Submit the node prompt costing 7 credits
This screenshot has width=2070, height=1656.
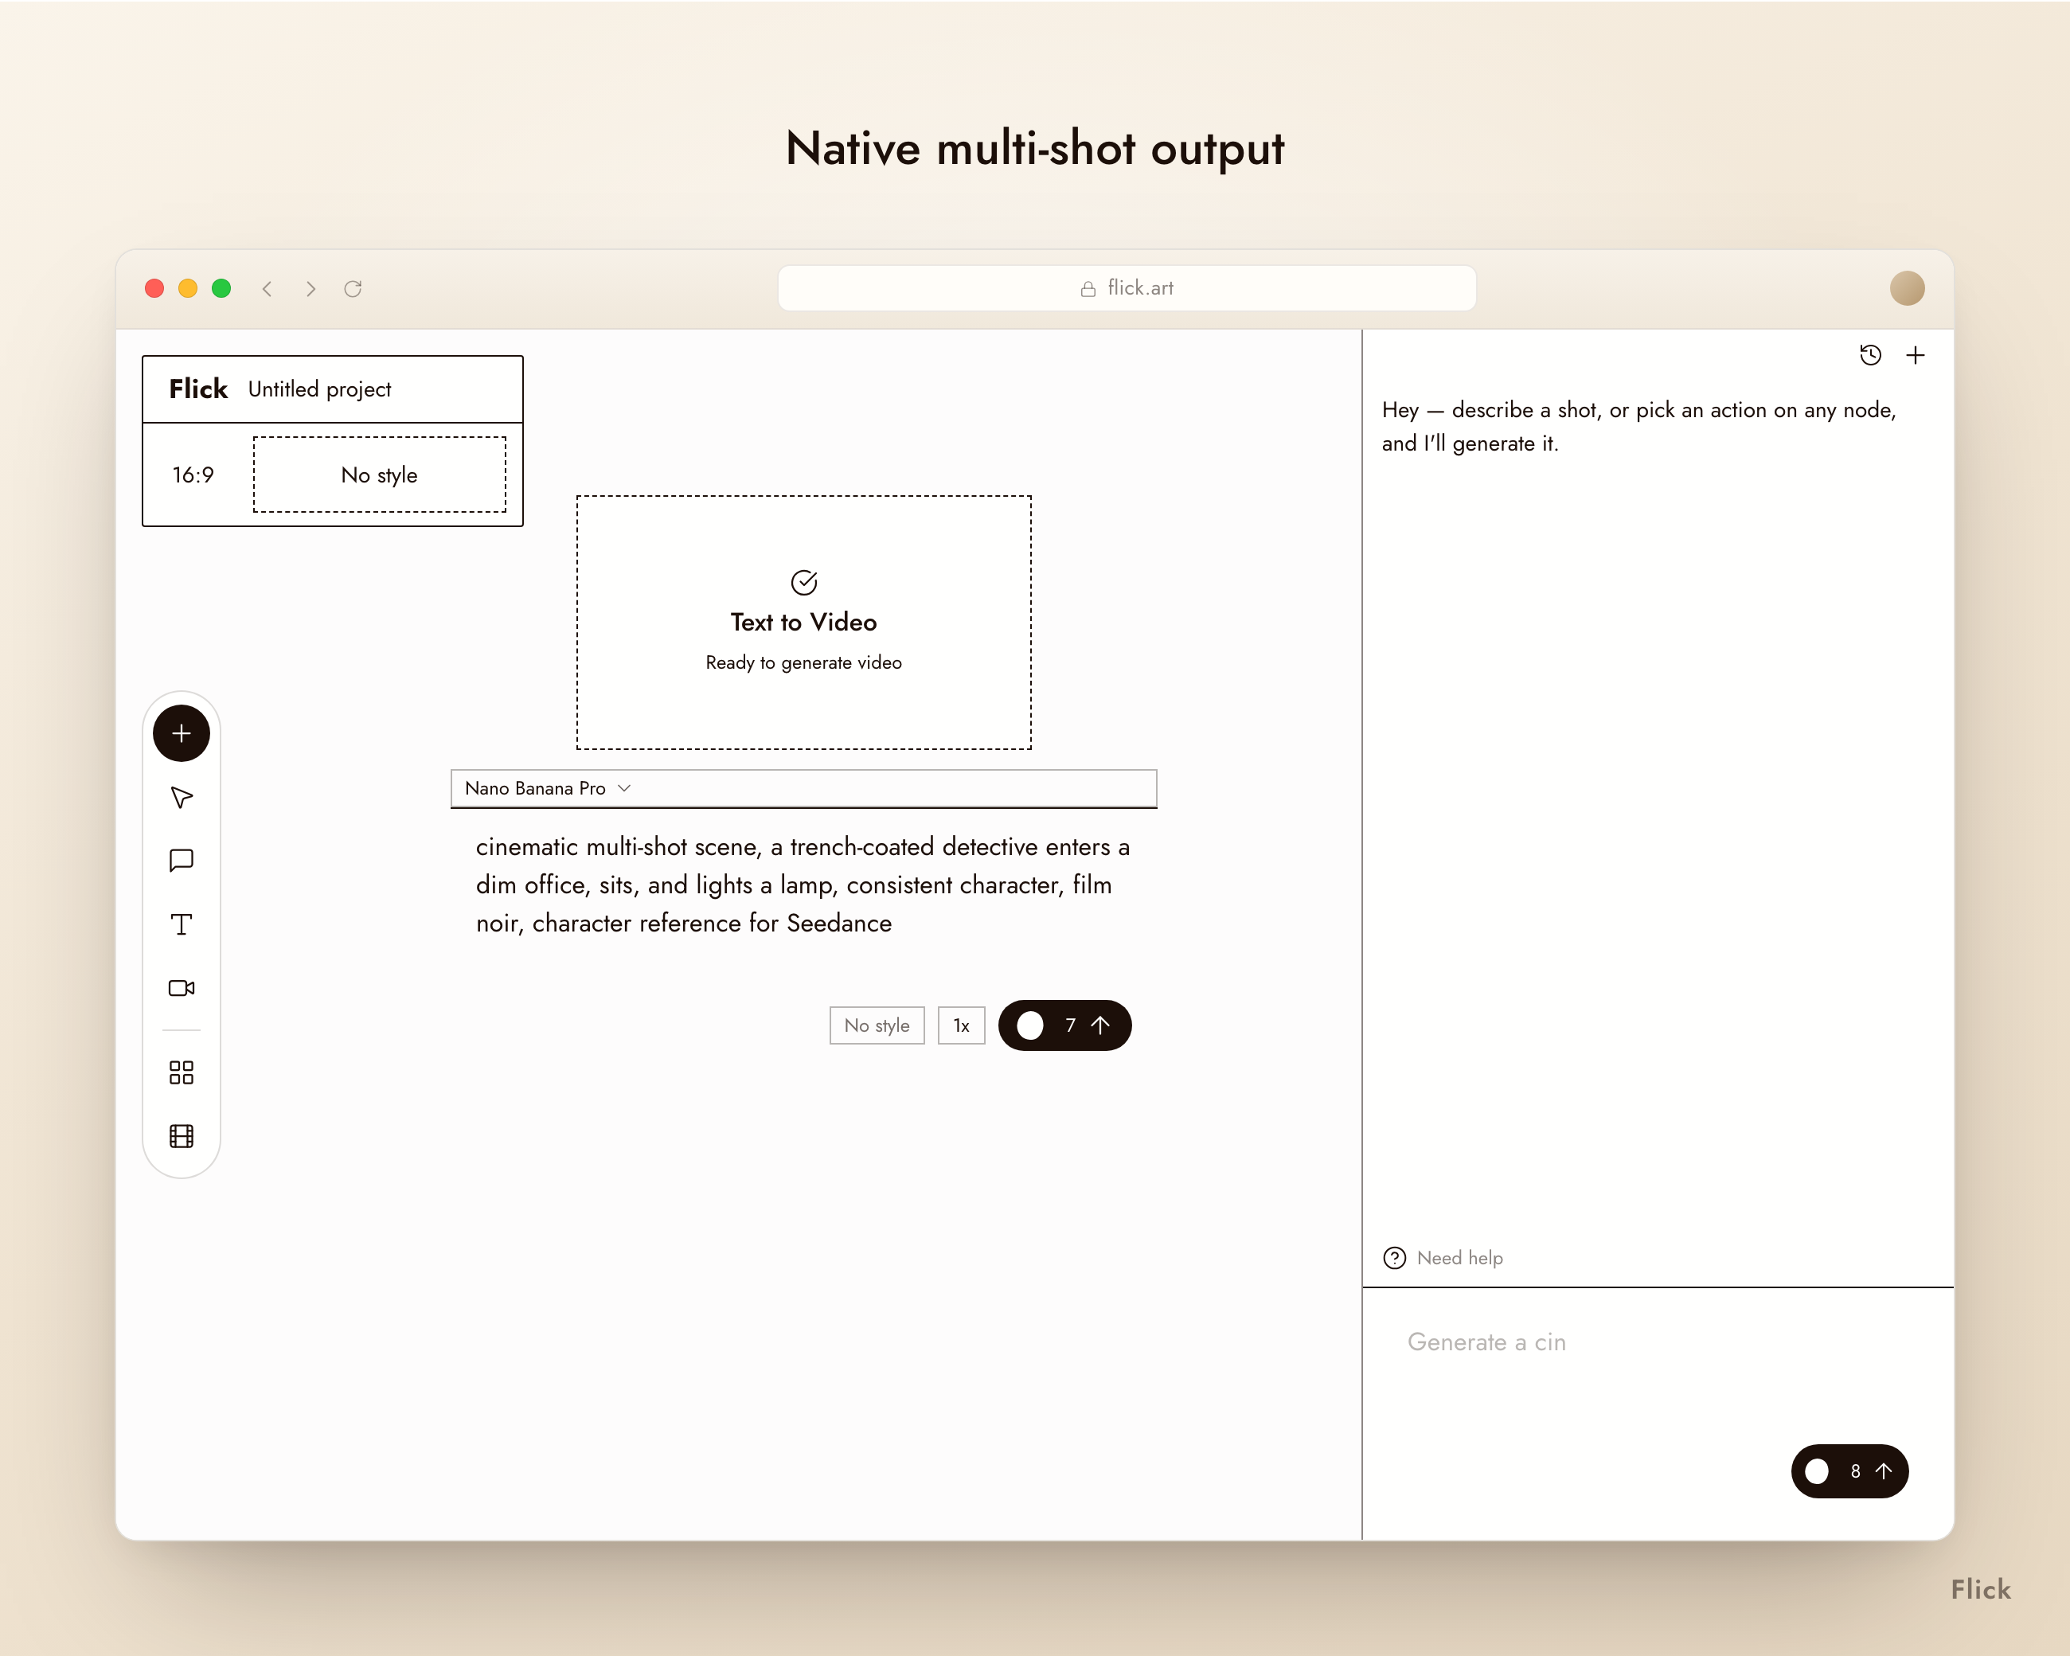(x=1064, y=1025)
